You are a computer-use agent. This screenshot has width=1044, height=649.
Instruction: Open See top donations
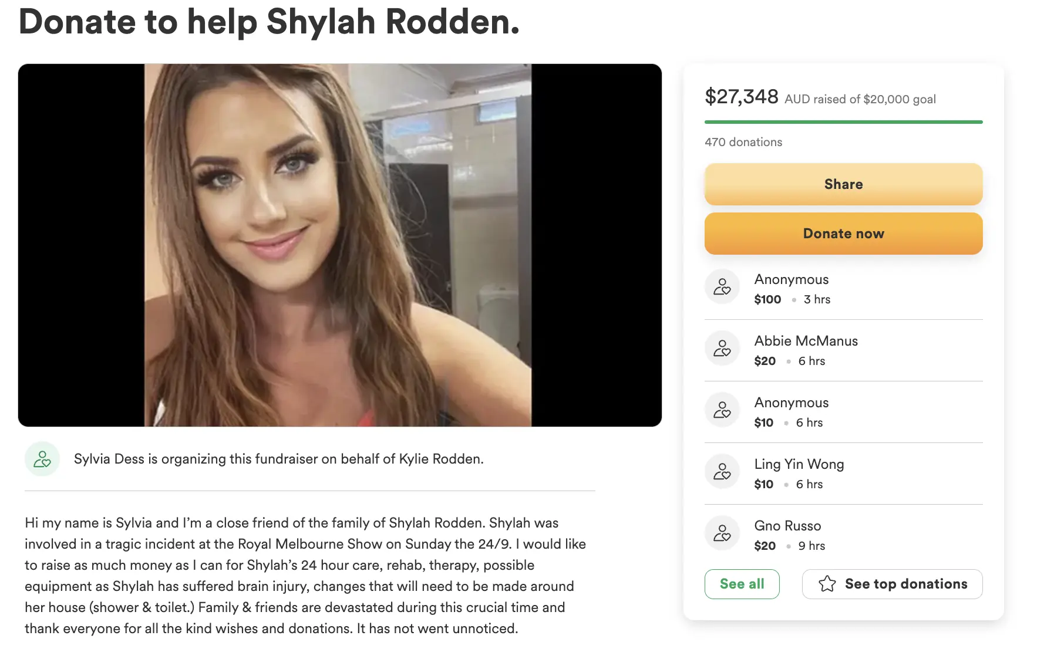(x=892, y=584)
